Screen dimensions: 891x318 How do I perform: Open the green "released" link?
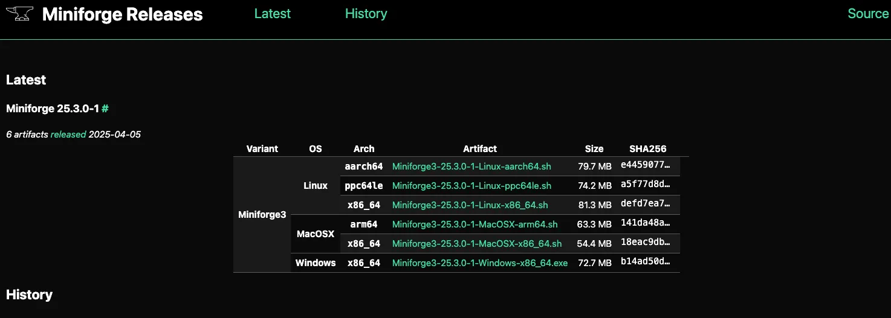(68, 135)
